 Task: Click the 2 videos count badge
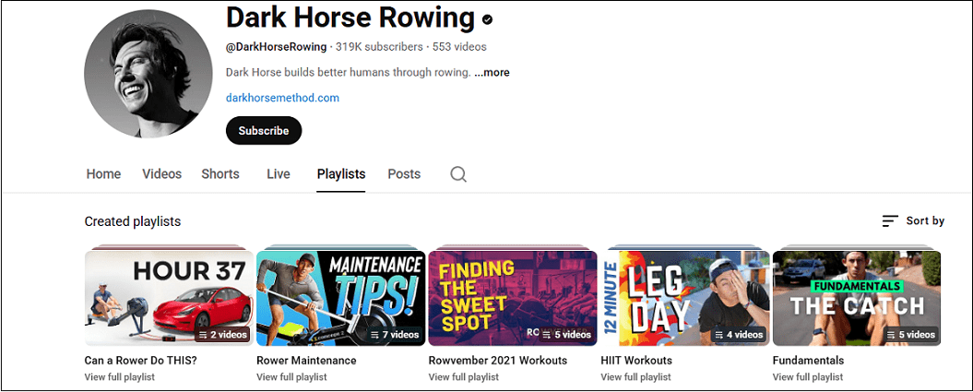pyautogui.click(x=222, y=334)
